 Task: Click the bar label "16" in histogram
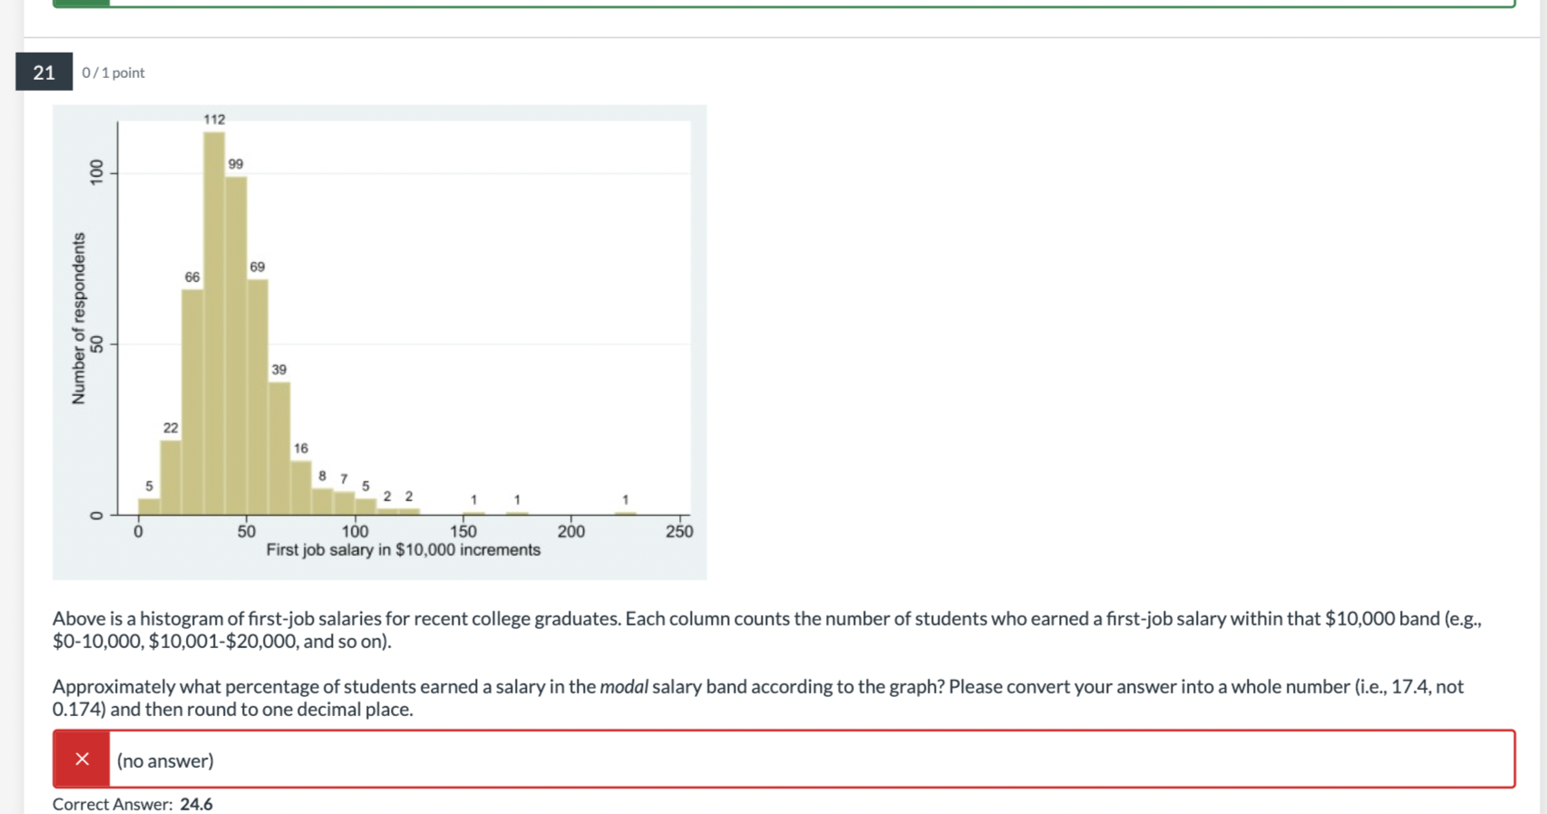tap(301, 449)
